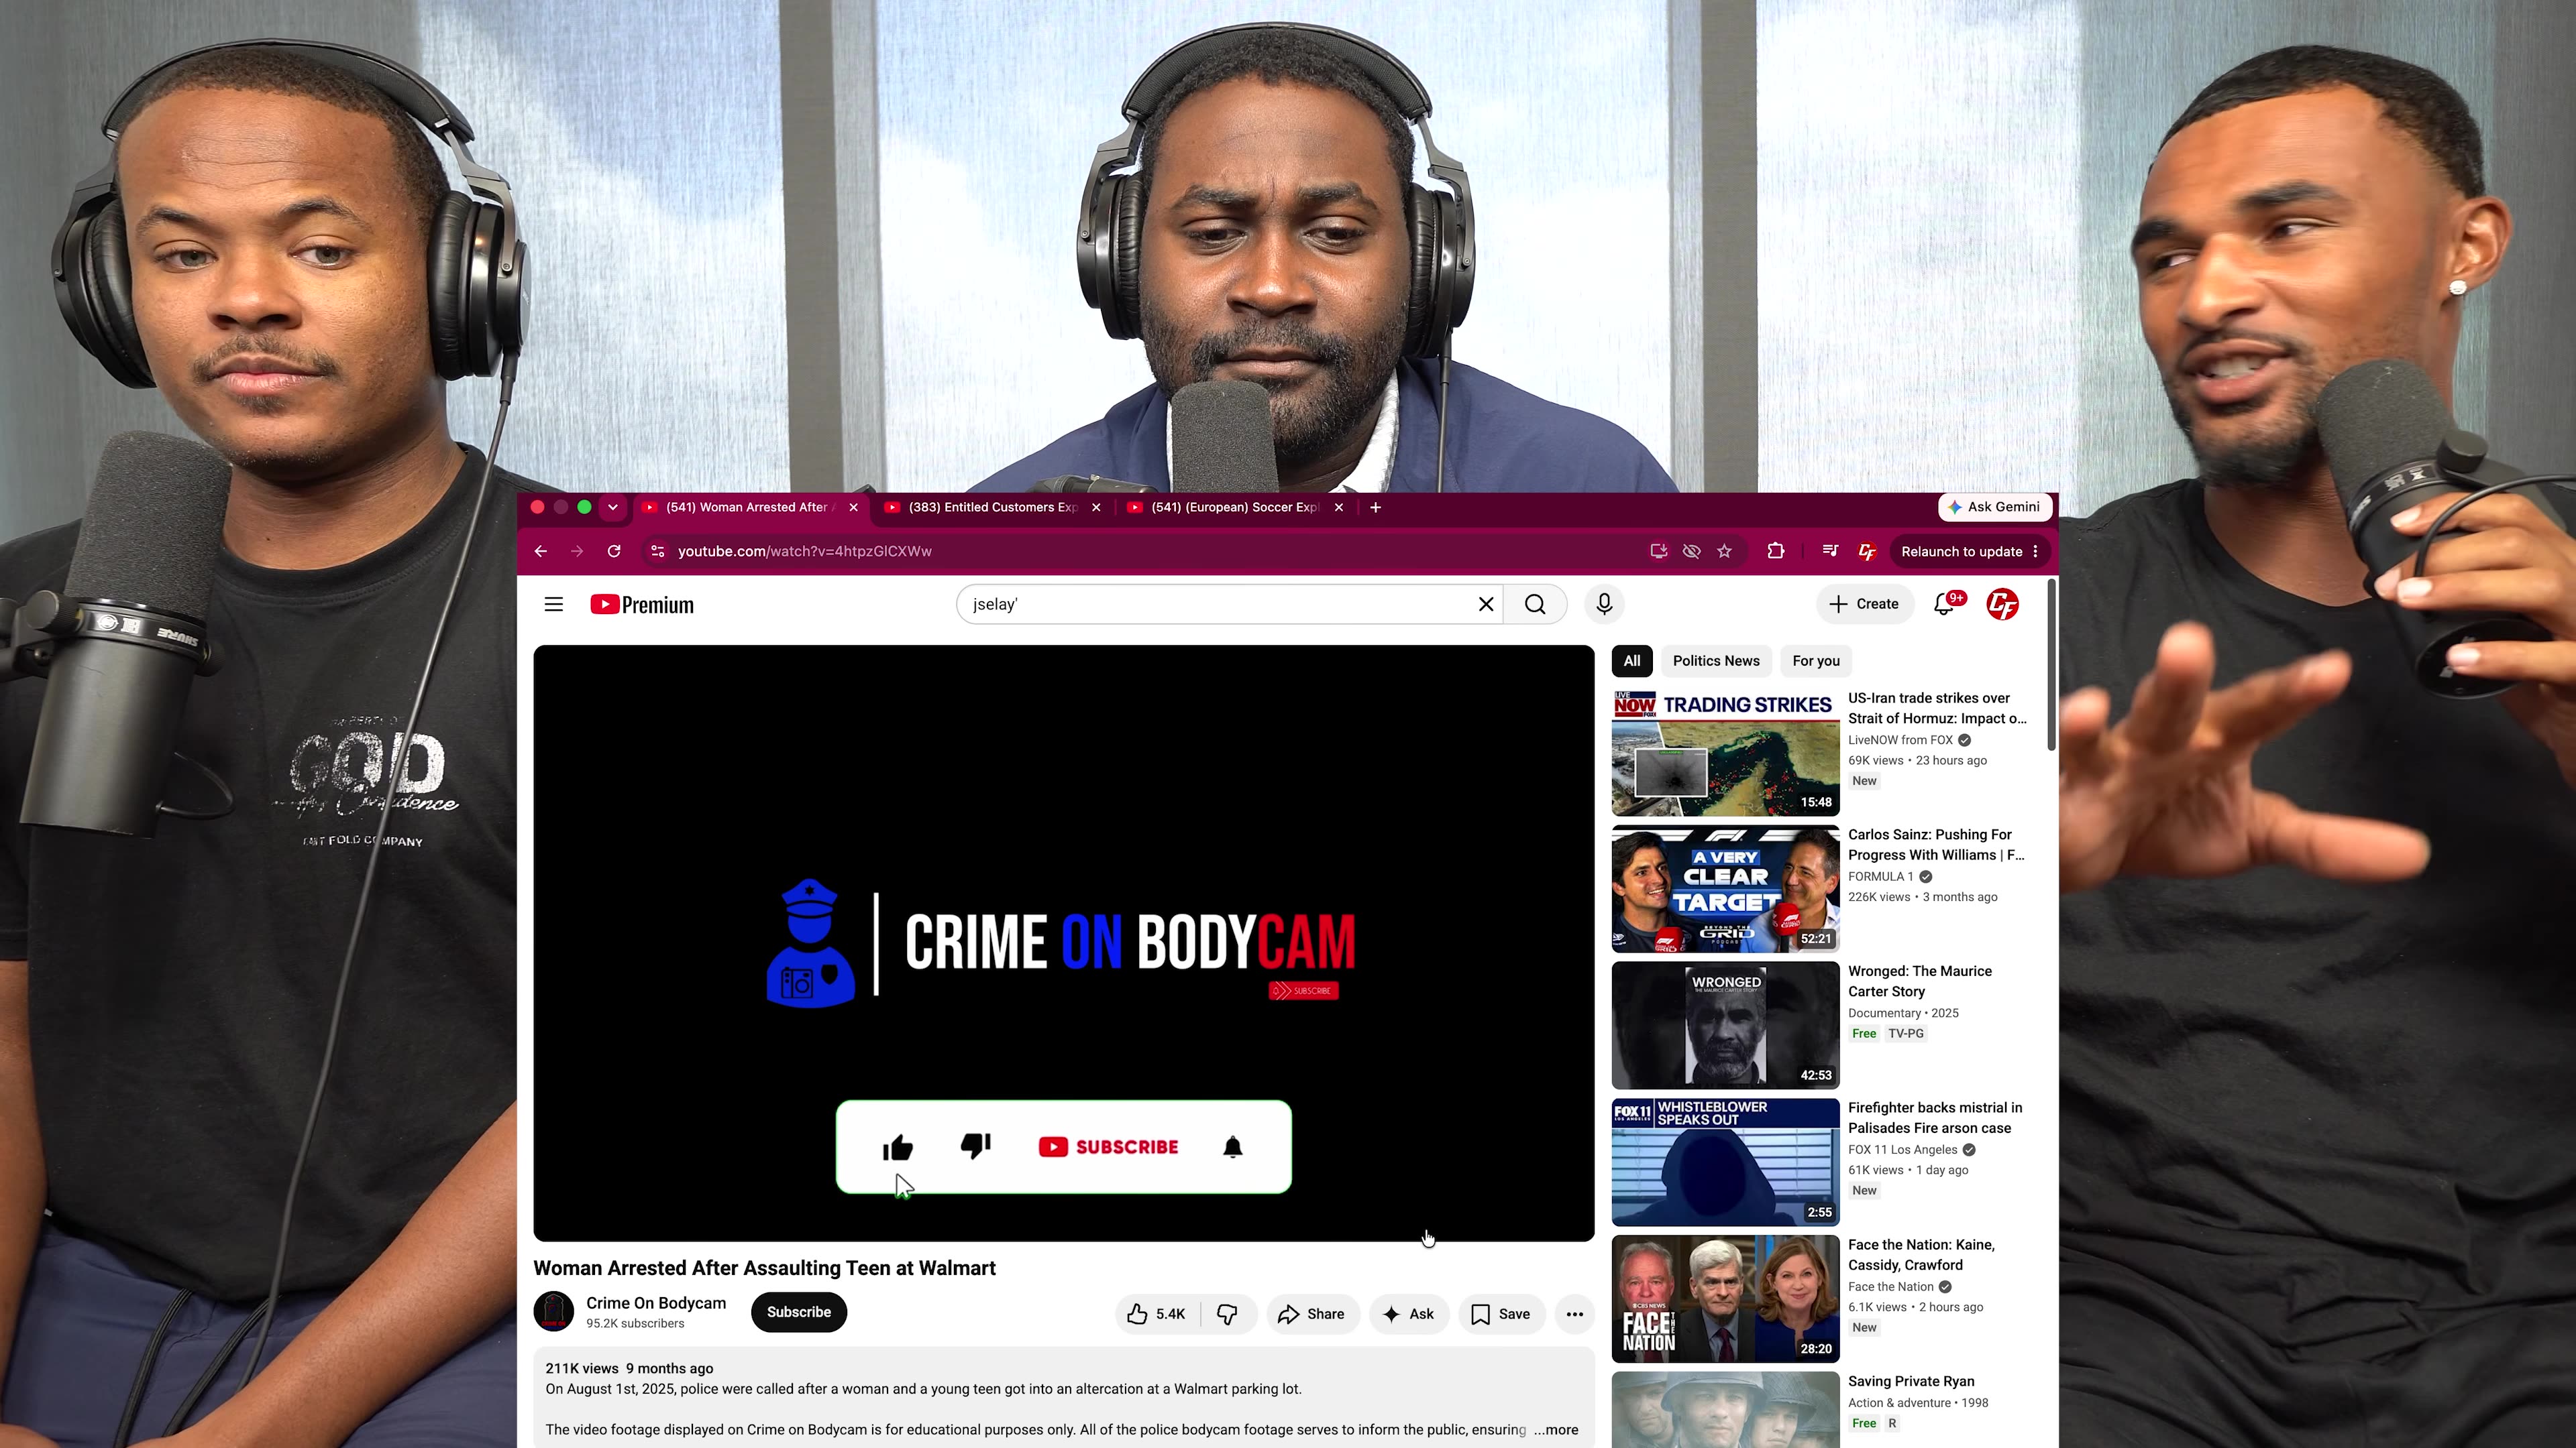Image resolution: width=2576 pixels, height=1448 pixels.
Task: Open the Whistleblower Speaks Out thumbnail
Action: point(1726,1163)
